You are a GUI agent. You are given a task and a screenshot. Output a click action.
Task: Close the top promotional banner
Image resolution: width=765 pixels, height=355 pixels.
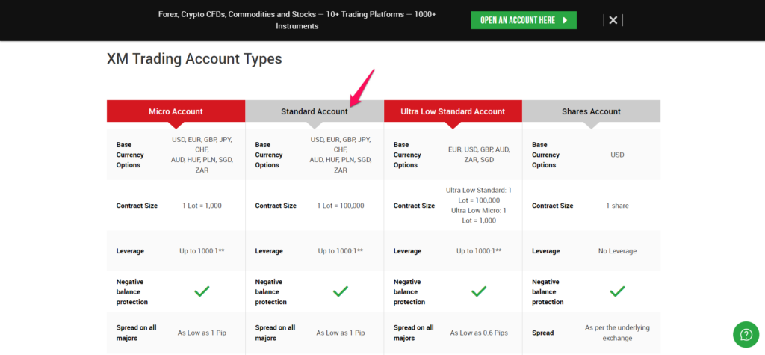(613, 20)
